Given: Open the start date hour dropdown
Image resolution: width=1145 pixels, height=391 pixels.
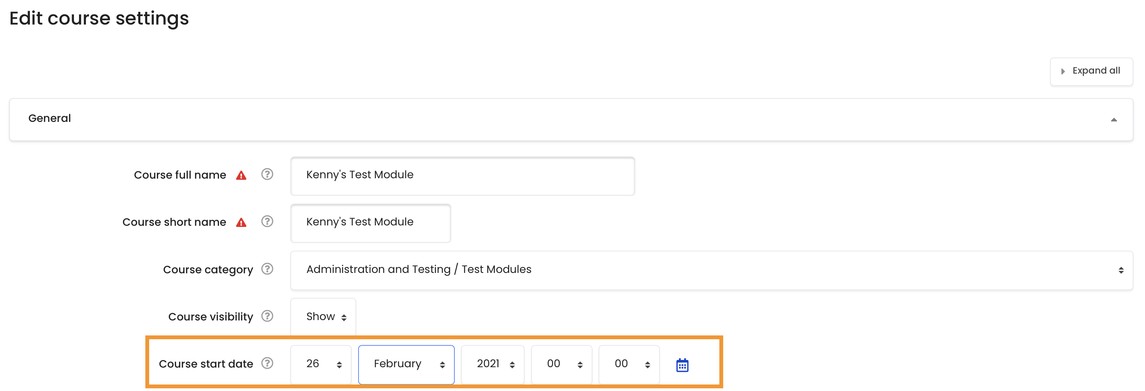Looking at the screenshot, I should coord(561,364).
